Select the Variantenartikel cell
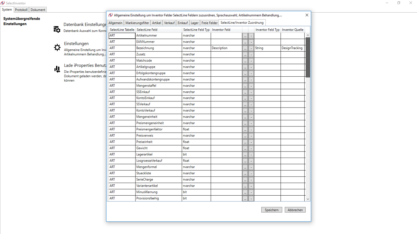This screenshot has height=234, width=417. point(159,186)
